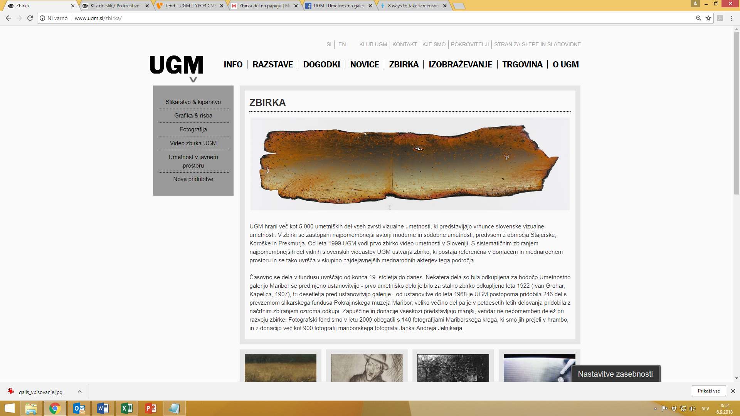The image size is (740, 416).
Task: Close the Tend - UGM TYPO3 tab
Action: [x=222, y=6]
